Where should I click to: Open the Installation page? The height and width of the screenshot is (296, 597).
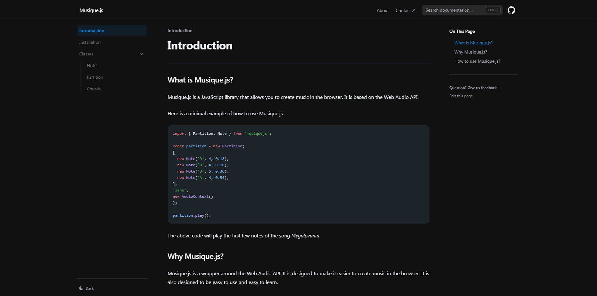tap(90, 42)
